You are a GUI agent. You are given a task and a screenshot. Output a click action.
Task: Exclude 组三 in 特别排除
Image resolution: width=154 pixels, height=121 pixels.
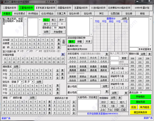(x=113, y=102)
